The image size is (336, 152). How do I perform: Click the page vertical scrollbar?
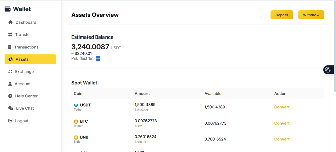[335, 46]
